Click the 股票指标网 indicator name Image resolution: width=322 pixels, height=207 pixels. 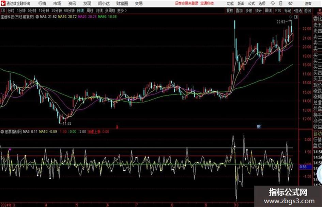[13, 132]
